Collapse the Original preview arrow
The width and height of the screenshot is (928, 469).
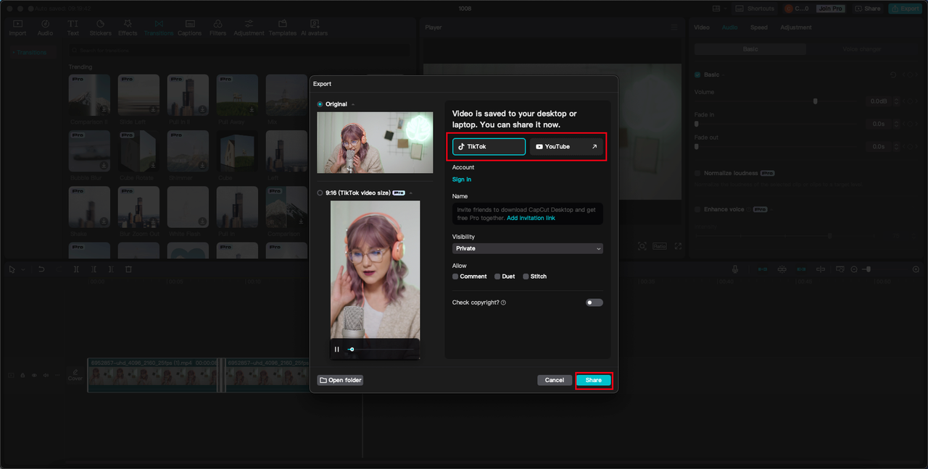[x=353, y=104]
